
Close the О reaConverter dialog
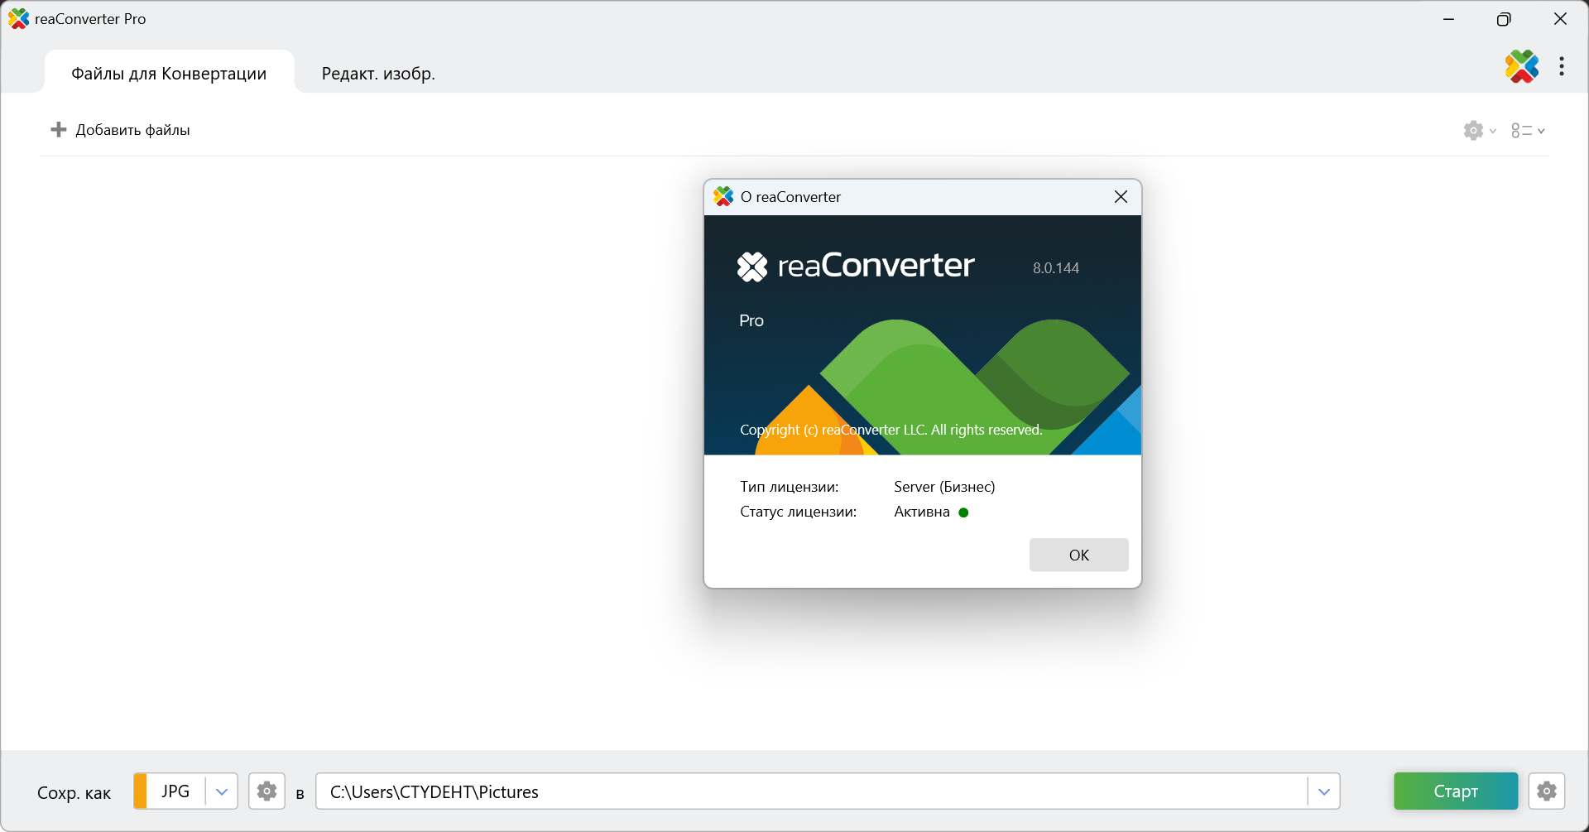pos(1121,197)
